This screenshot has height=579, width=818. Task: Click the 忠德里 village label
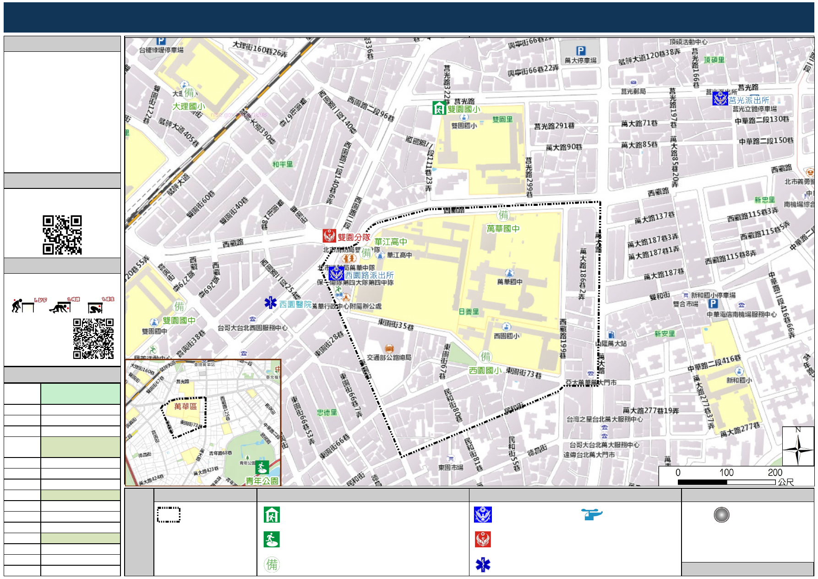tap(327, 413)
